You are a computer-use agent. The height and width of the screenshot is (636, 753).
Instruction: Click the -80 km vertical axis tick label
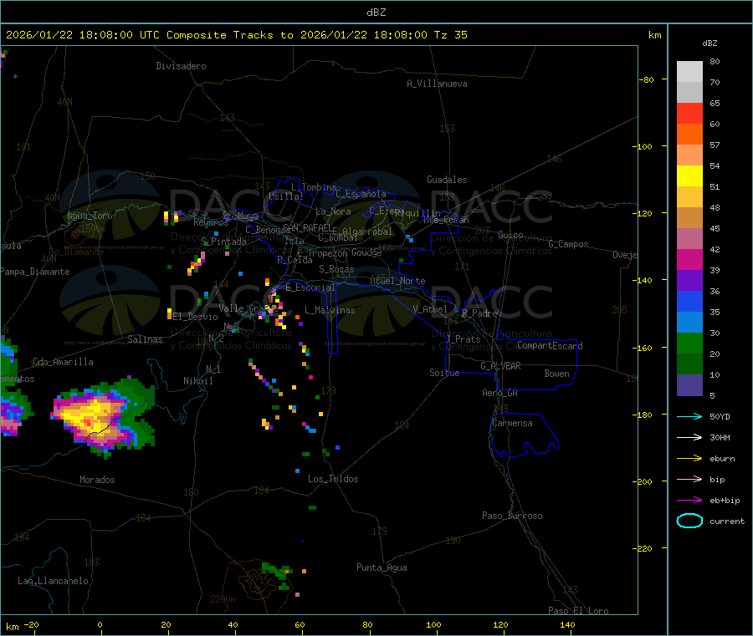(647, 79)
